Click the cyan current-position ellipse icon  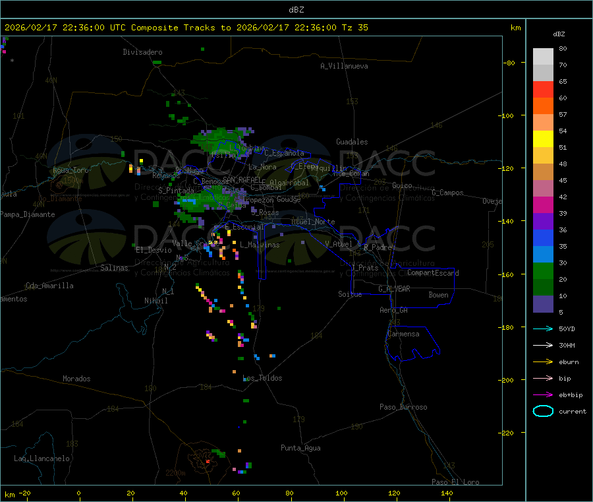(x=543, y=411)
